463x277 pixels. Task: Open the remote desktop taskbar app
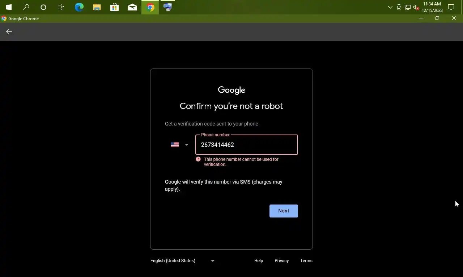(168, 7)
